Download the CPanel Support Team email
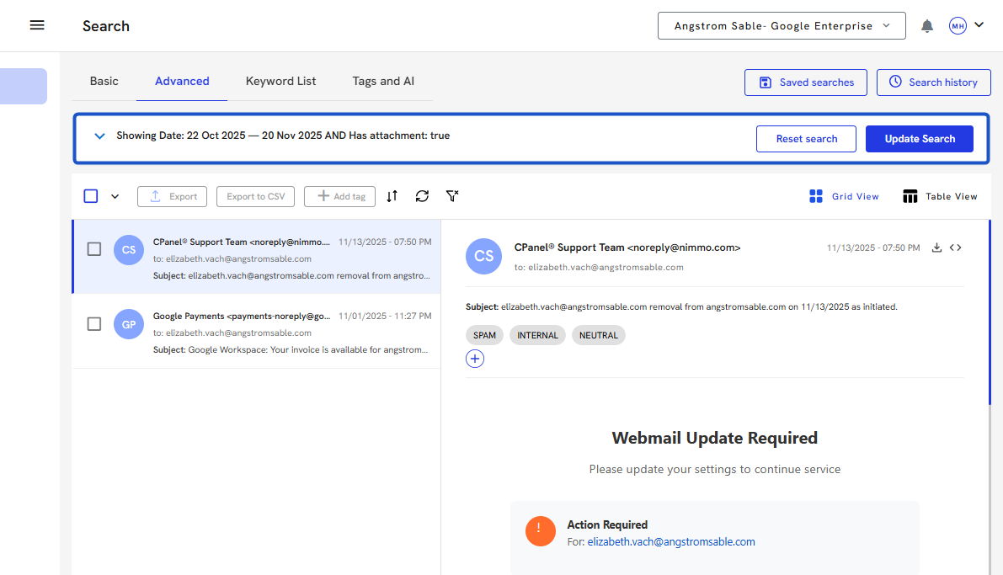 pos(936,248)
